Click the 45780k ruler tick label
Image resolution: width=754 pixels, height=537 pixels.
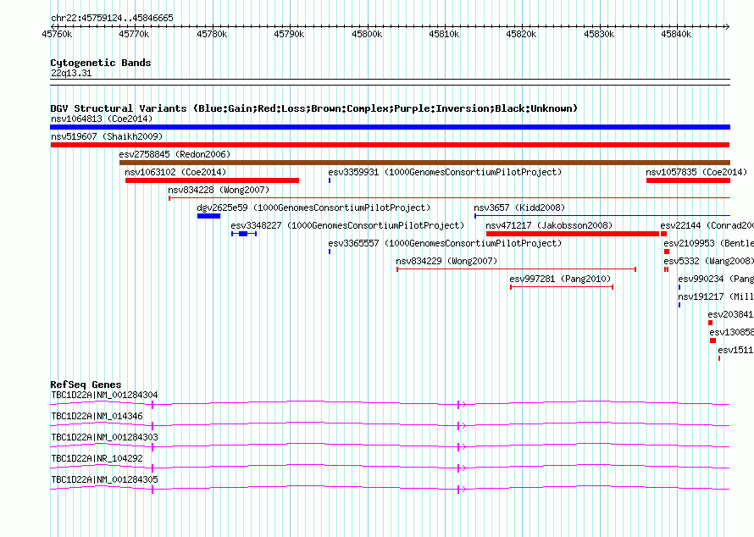tap(212, 34)
